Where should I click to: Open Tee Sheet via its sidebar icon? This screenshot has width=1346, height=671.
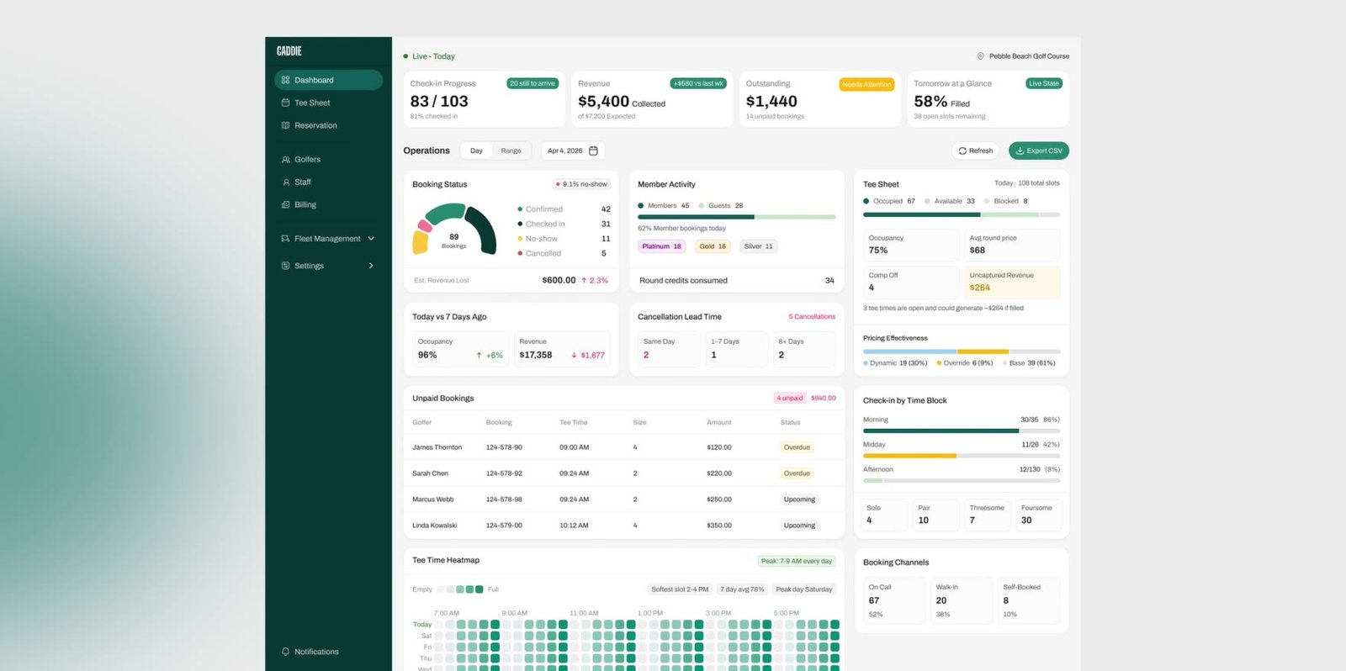(285, 103)
